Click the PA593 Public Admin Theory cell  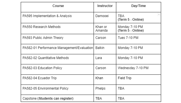(57, 39)
